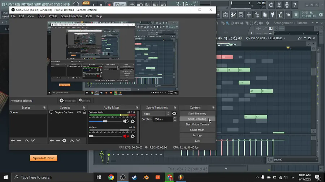Open the Mixer view icon in FL Studio
Screen dimensions: 325x182
point(249,15)
